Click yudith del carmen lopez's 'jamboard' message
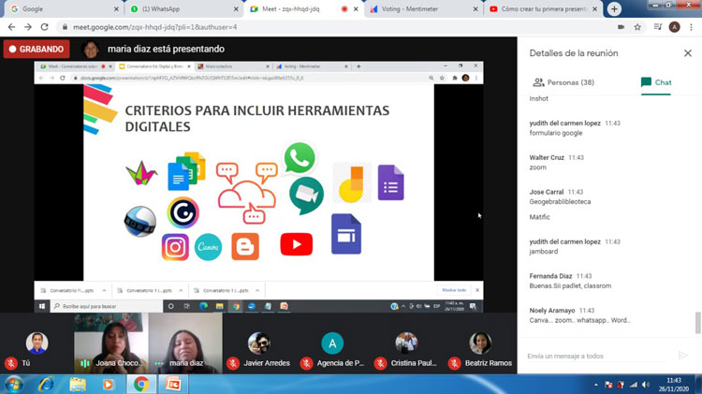702x394 pixels. click(544, 252)
